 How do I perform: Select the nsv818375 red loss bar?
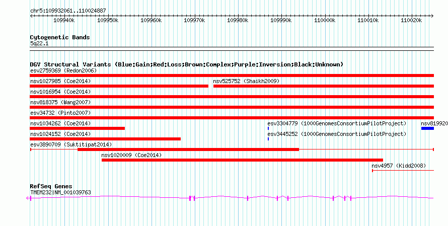[232, 107]
